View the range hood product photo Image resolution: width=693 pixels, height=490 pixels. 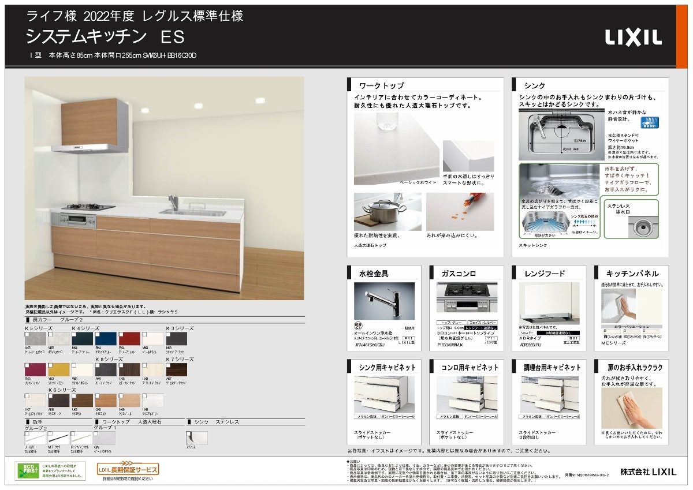(x=549, y=303)
